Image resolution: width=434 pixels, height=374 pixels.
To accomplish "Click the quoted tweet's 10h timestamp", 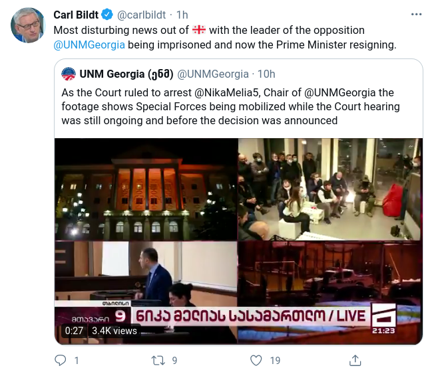I will coord(266,74).
